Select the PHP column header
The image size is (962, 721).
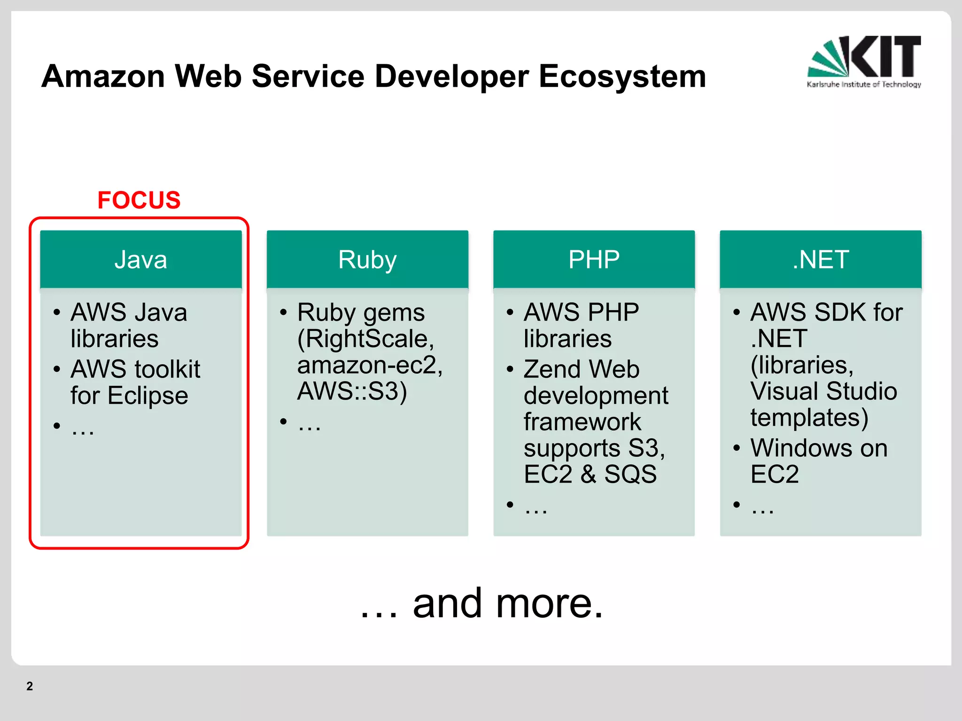594,260
